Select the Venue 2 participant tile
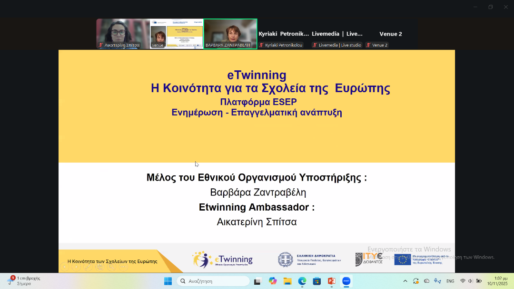This screenshot has width=514, height=289. click(x=390, y=34)
